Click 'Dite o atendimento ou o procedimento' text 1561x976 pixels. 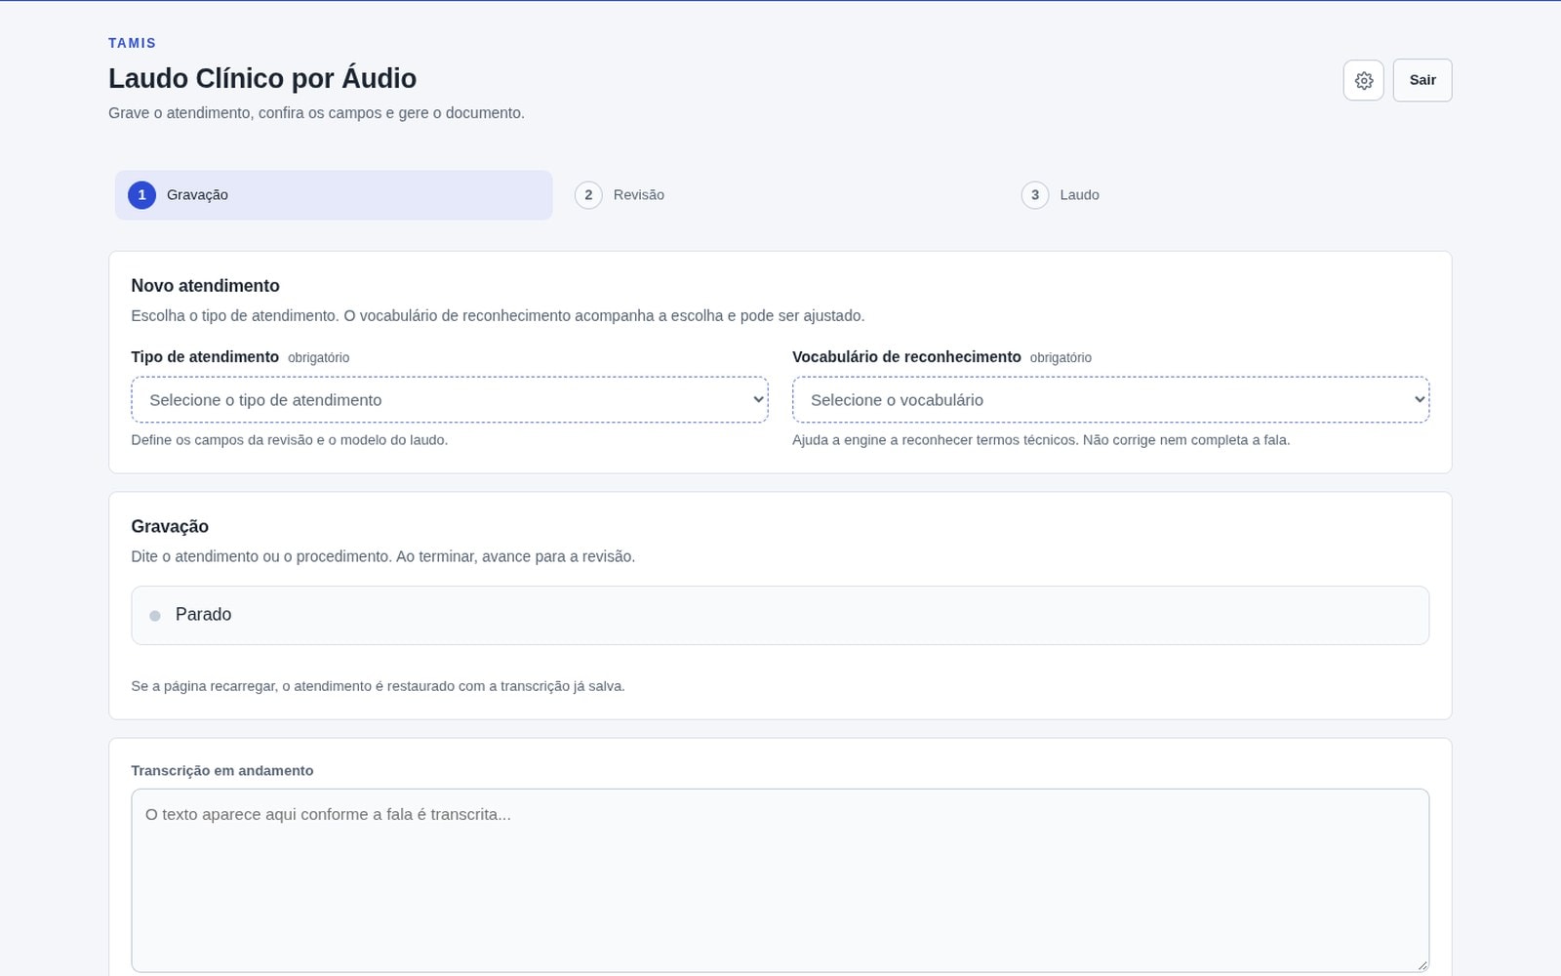(382, 556)
